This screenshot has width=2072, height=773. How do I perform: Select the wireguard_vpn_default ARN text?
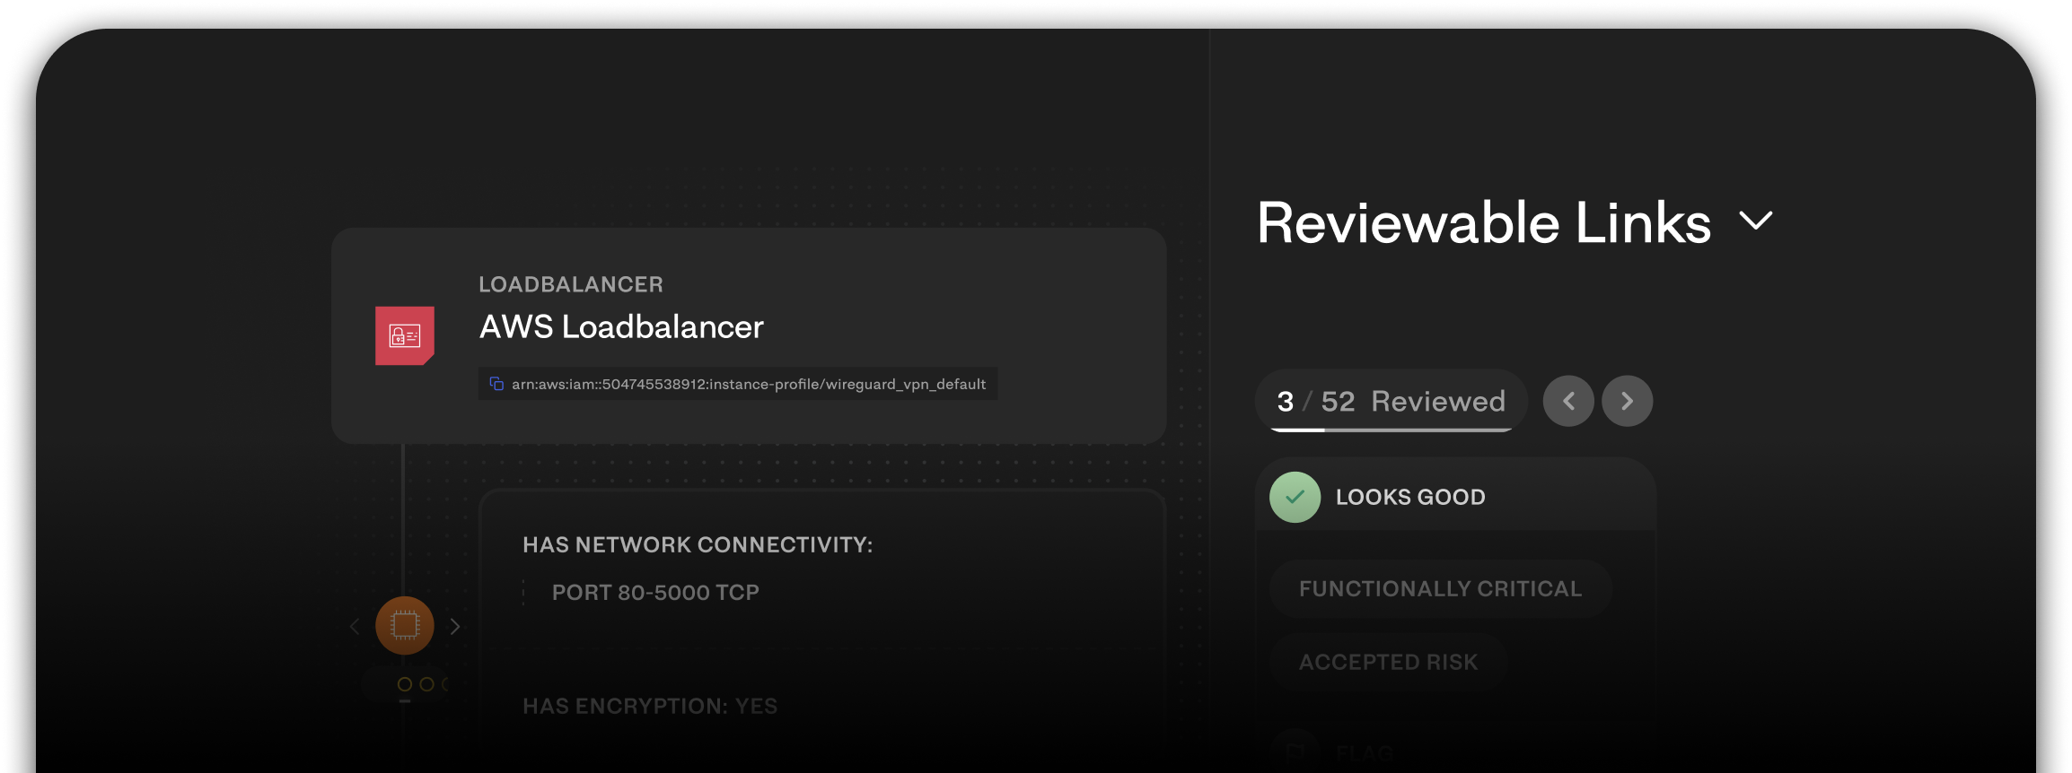(x=749, y=384)
